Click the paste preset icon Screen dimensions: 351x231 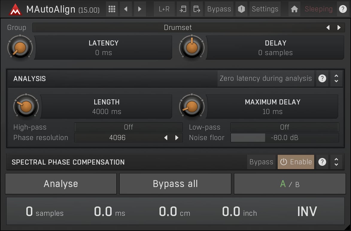click(x=197, y=9)
